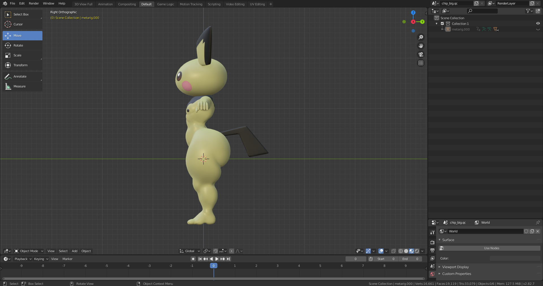The height and width of the screenshot is (286, 543).
Task: Click the Use Nodes button
Action: tap(489, 248)
